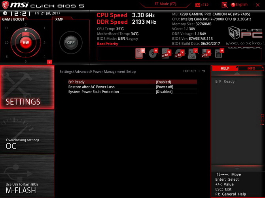The width and height of the screenshot is (265, 198).
Task: Click the ErP Ready help text in the HELP panel
Action: [225, 81]
